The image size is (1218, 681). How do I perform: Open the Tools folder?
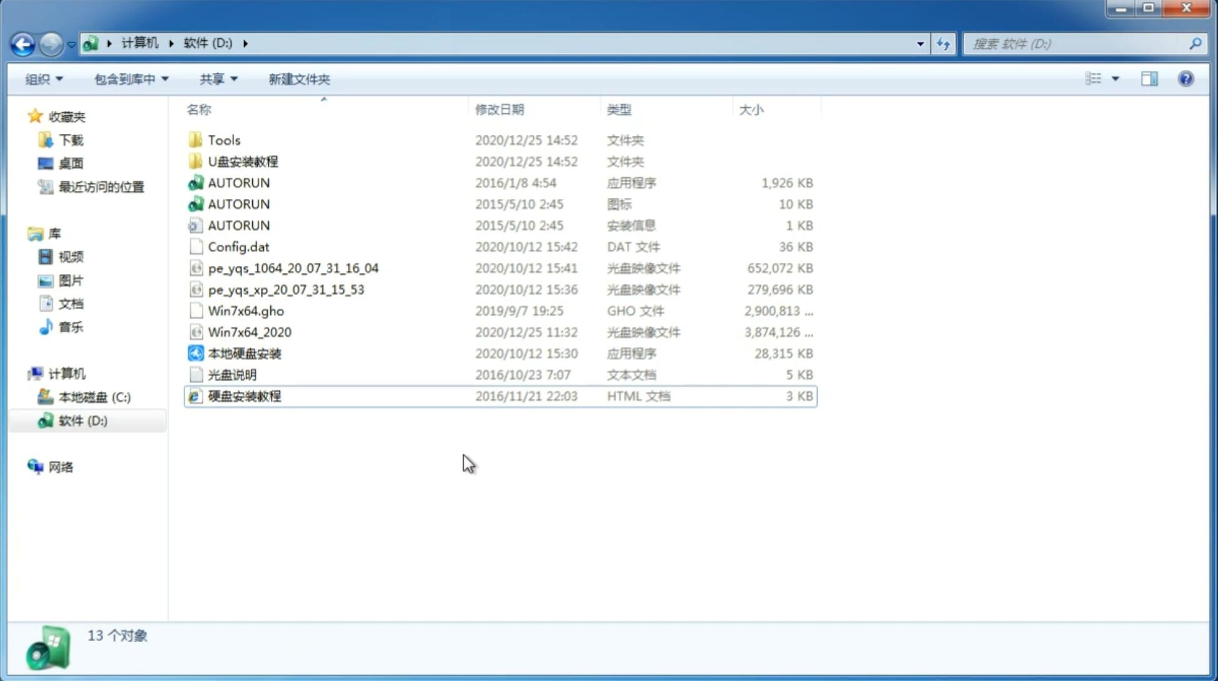tap(223, 140)
